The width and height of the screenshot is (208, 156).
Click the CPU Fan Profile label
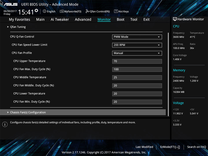tap(22, 53)
